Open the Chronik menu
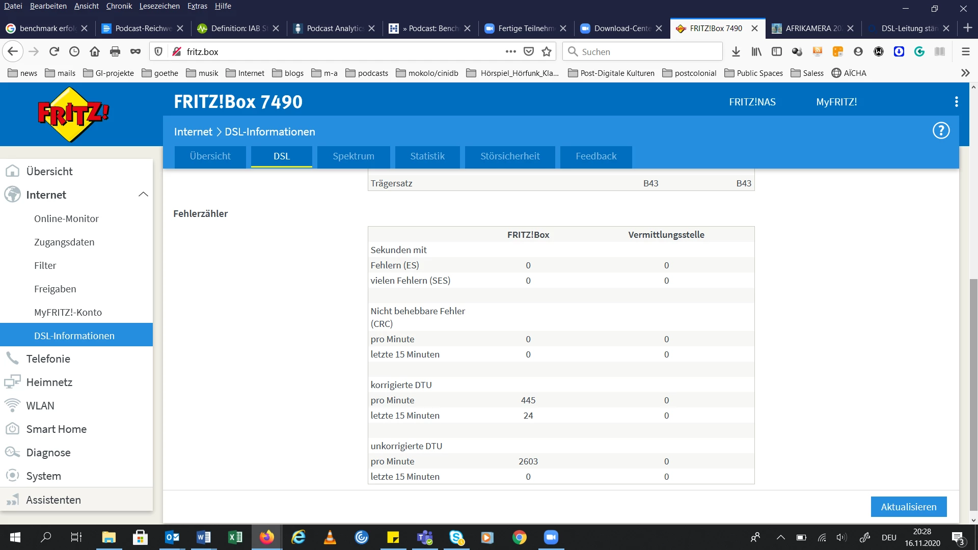978x550 pixels. [x=119, y=6]
